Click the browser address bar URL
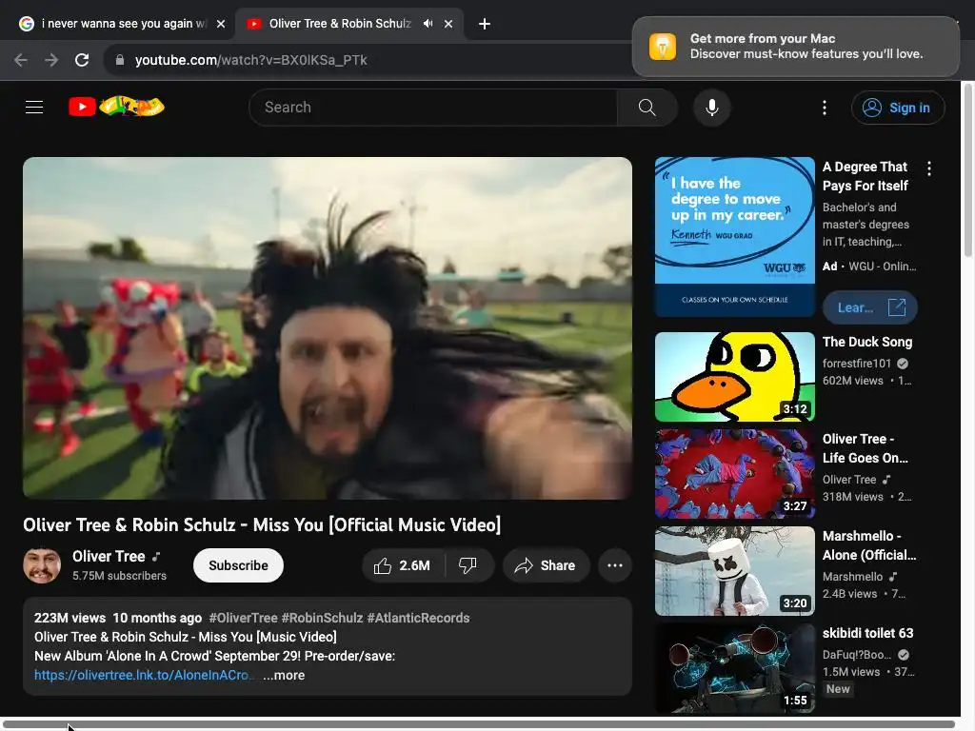The width and height of the screenshot is (975, 731). [250, 60]
